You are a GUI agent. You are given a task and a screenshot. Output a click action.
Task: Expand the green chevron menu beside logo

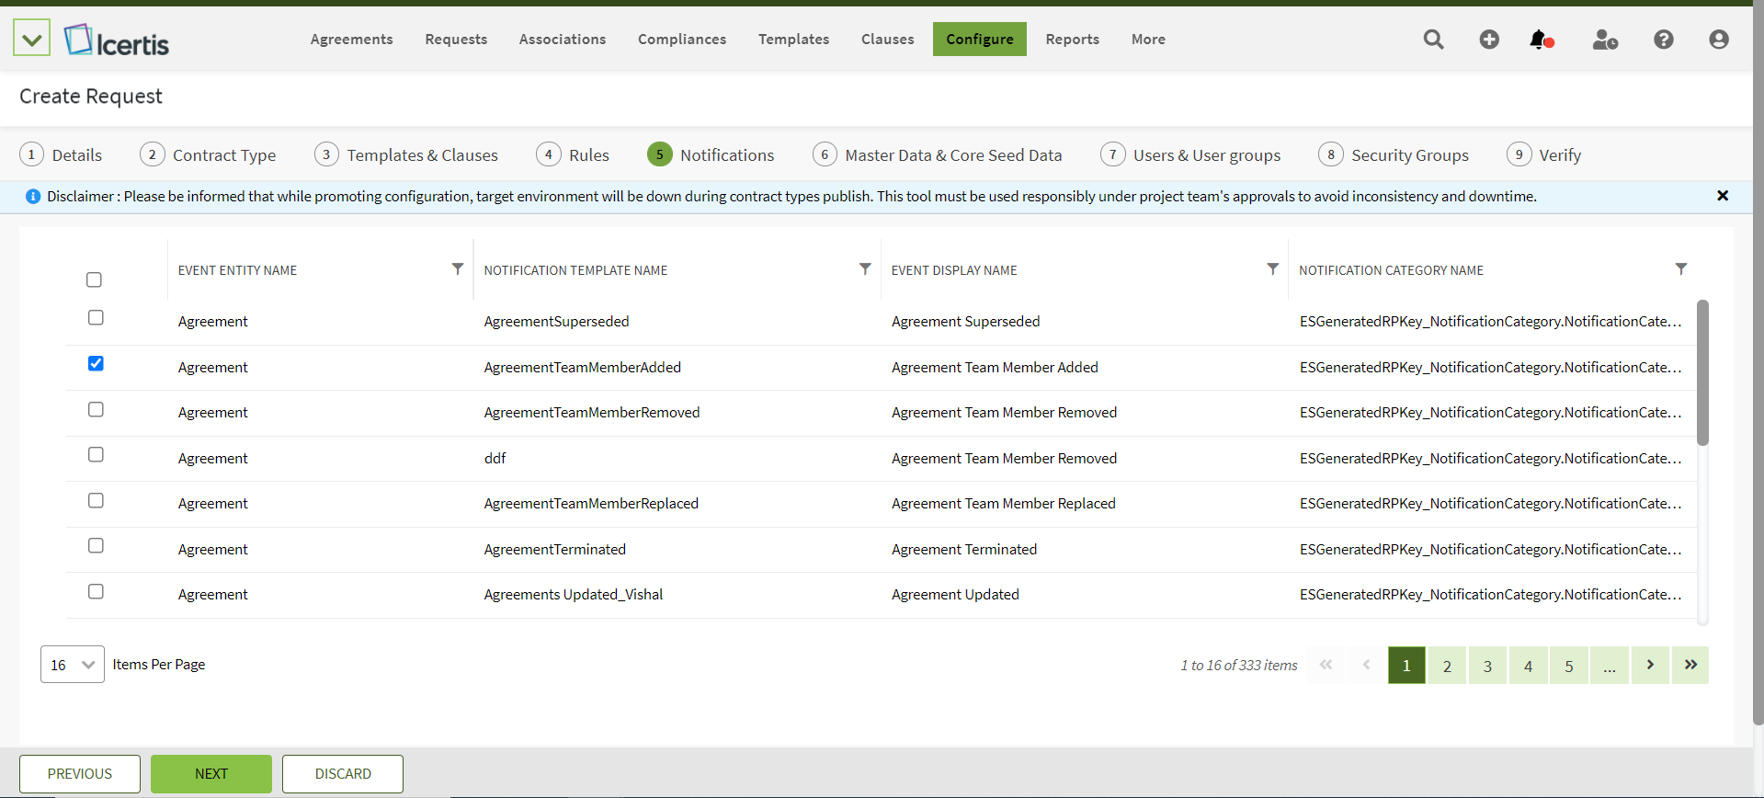31,40
